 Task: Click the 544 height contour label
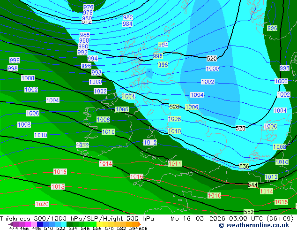(252, 184)
